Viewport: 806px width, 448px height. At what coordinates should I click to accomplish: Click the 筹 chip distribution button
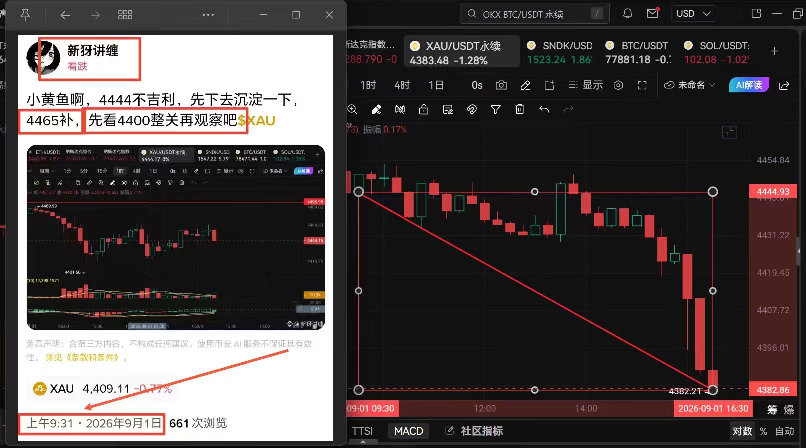772,410
